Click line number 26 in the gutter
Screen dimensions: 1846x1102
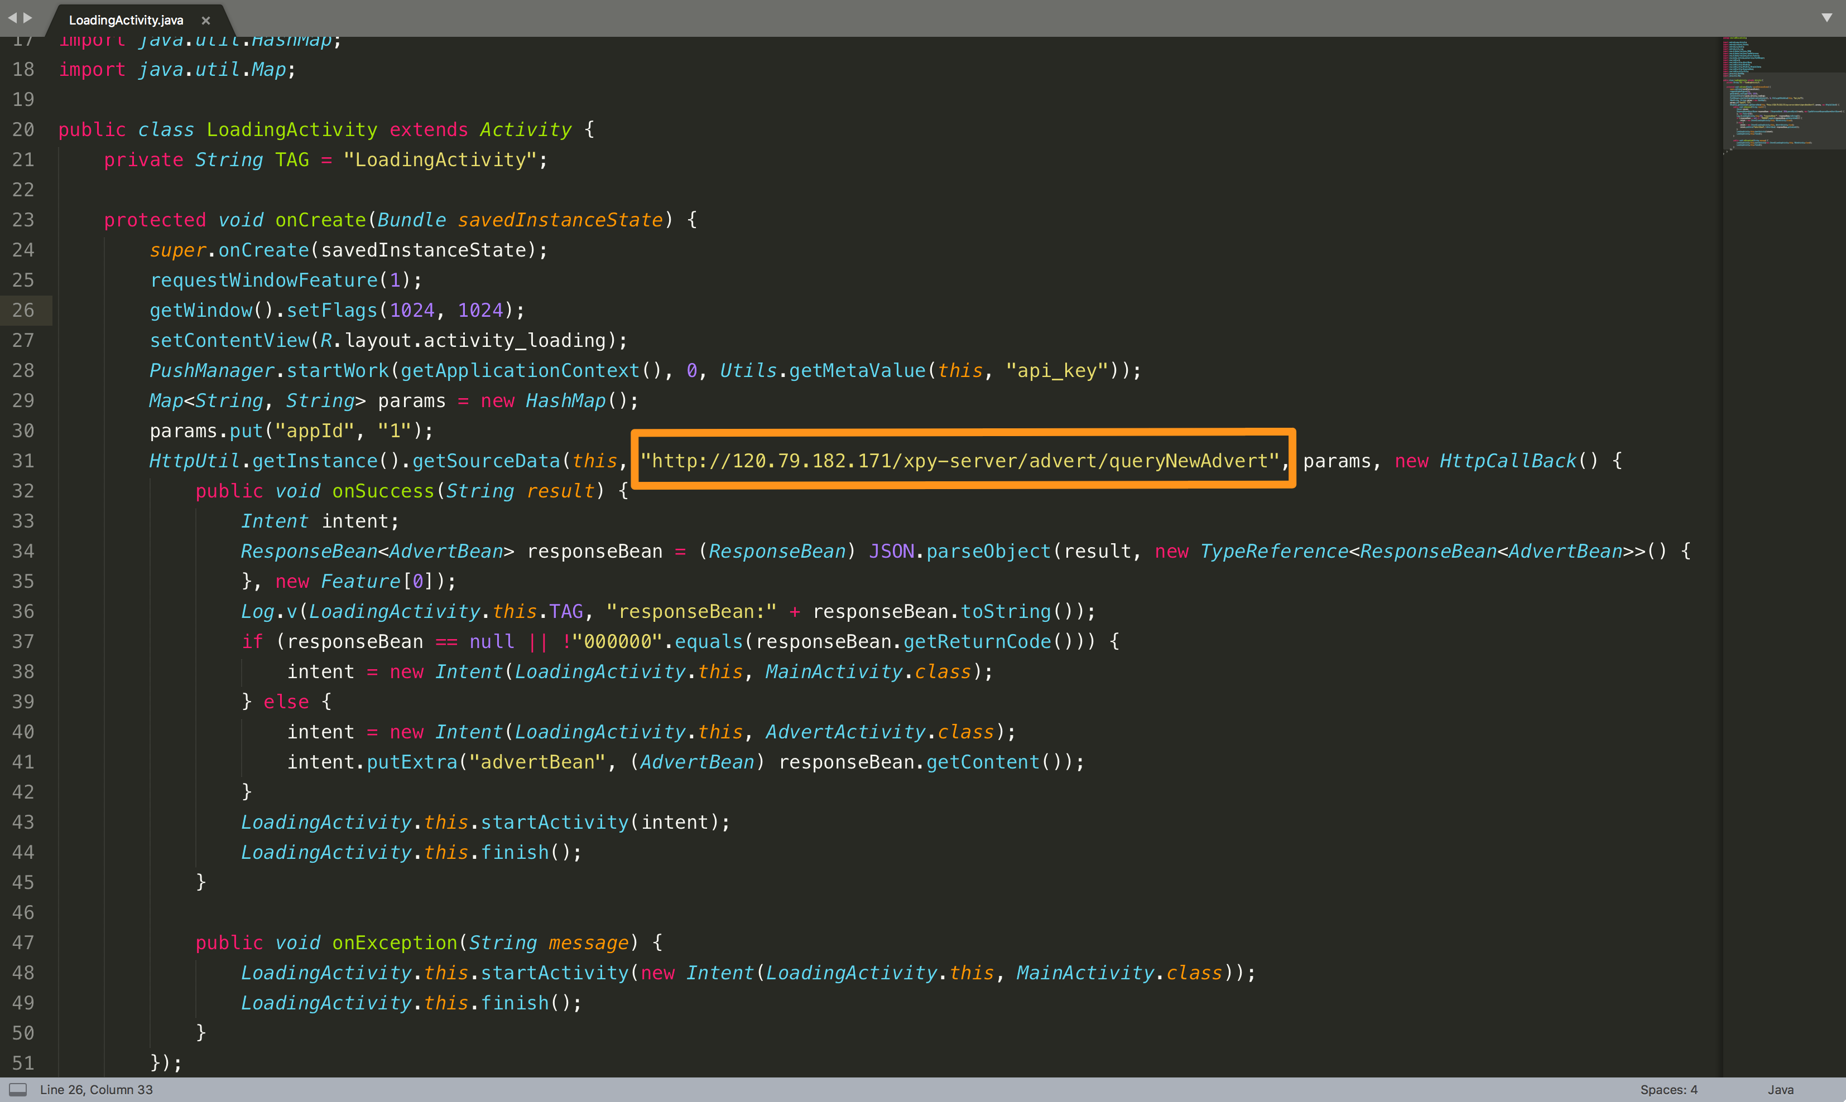tap(23, 311)
